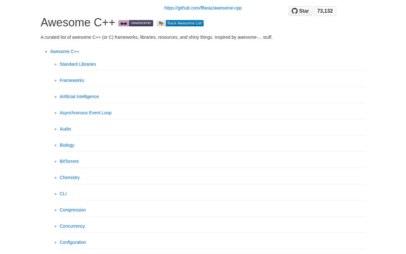Click the GitHub Star button

point(300,11)
